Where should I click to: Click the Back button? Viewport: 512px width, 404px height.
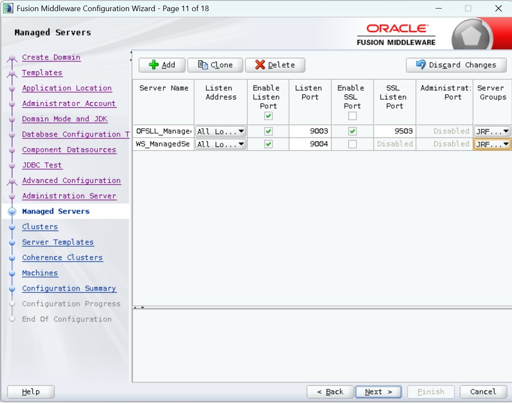click(330, 392)
